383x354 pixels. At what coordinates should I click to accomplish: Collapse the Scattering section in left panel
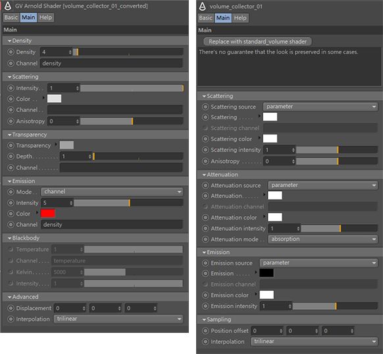tap(9, 77)
